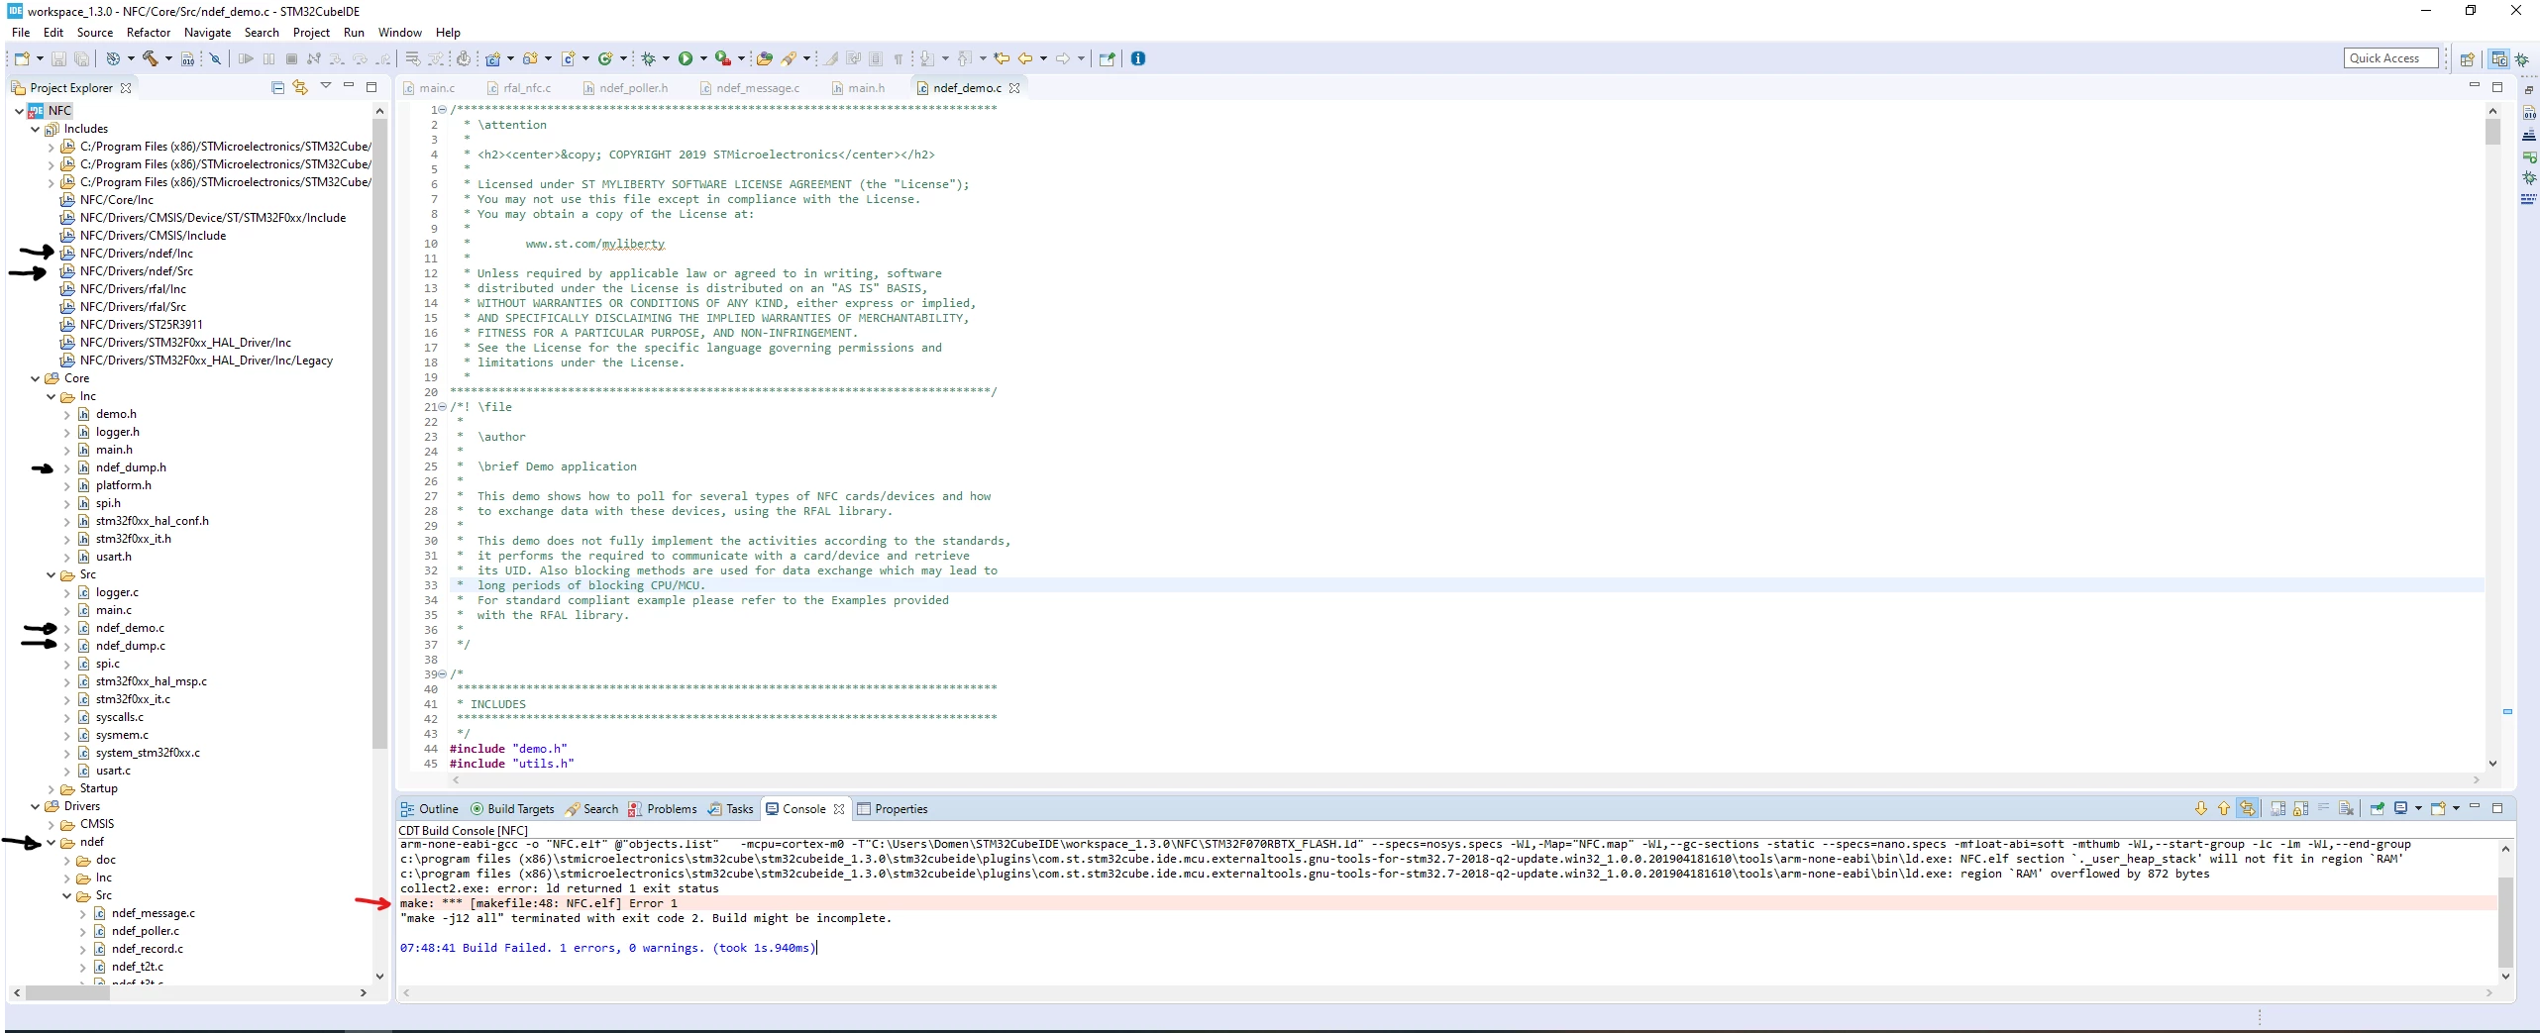Toggle the console view linking arrows button
The height and width of the screenshot is (1033, 2540).
(2247, 809)
